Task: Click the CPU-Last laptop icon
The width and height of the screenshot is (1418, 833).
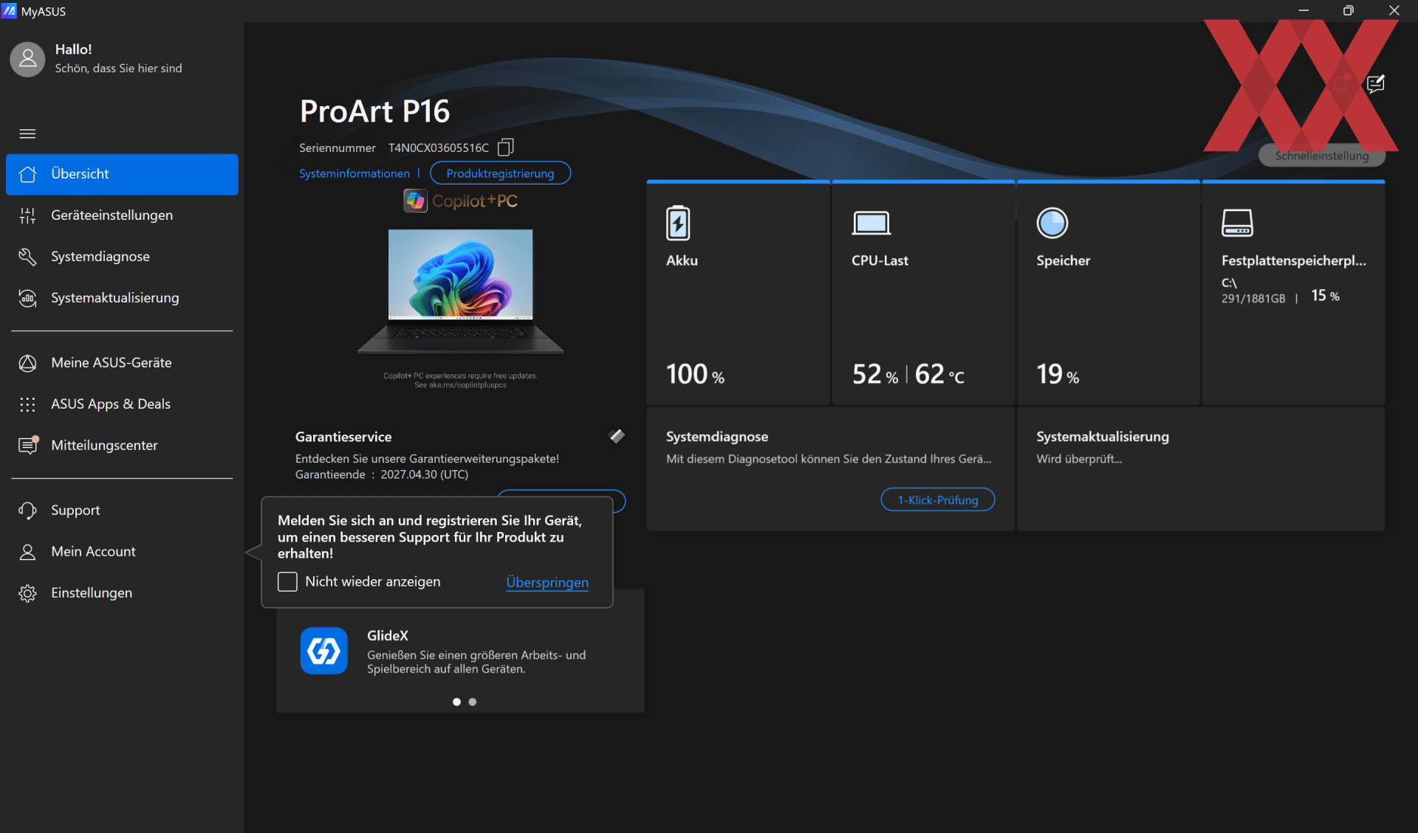Action: tap(871, 223)
